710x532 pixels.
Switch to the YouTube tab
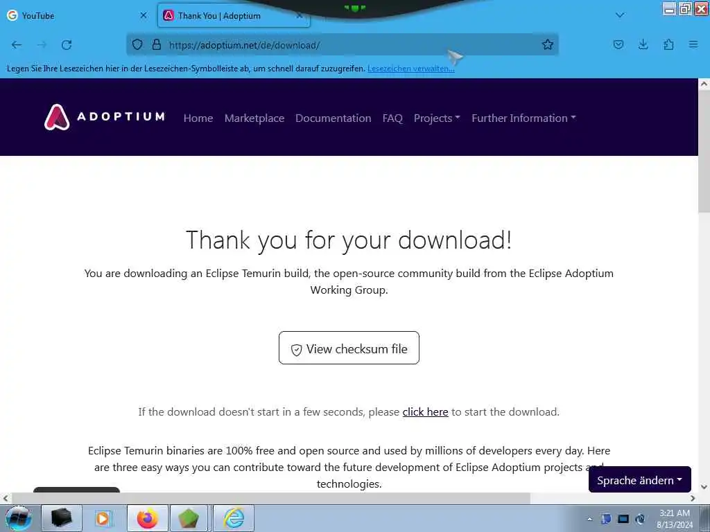click(x=77, y=15)
